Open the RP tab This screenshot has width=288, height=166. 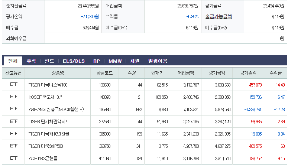click(x=96, y=61)
